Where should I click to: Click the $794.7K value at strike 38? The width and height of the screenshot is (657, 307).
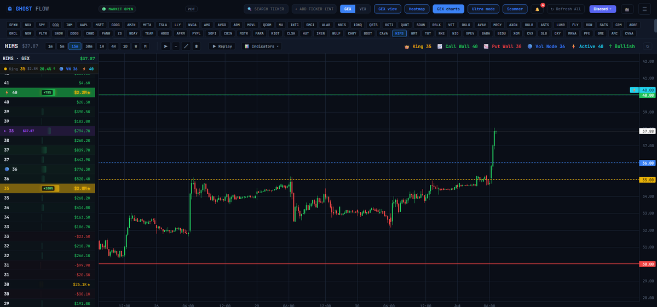[x=81, y=131]
